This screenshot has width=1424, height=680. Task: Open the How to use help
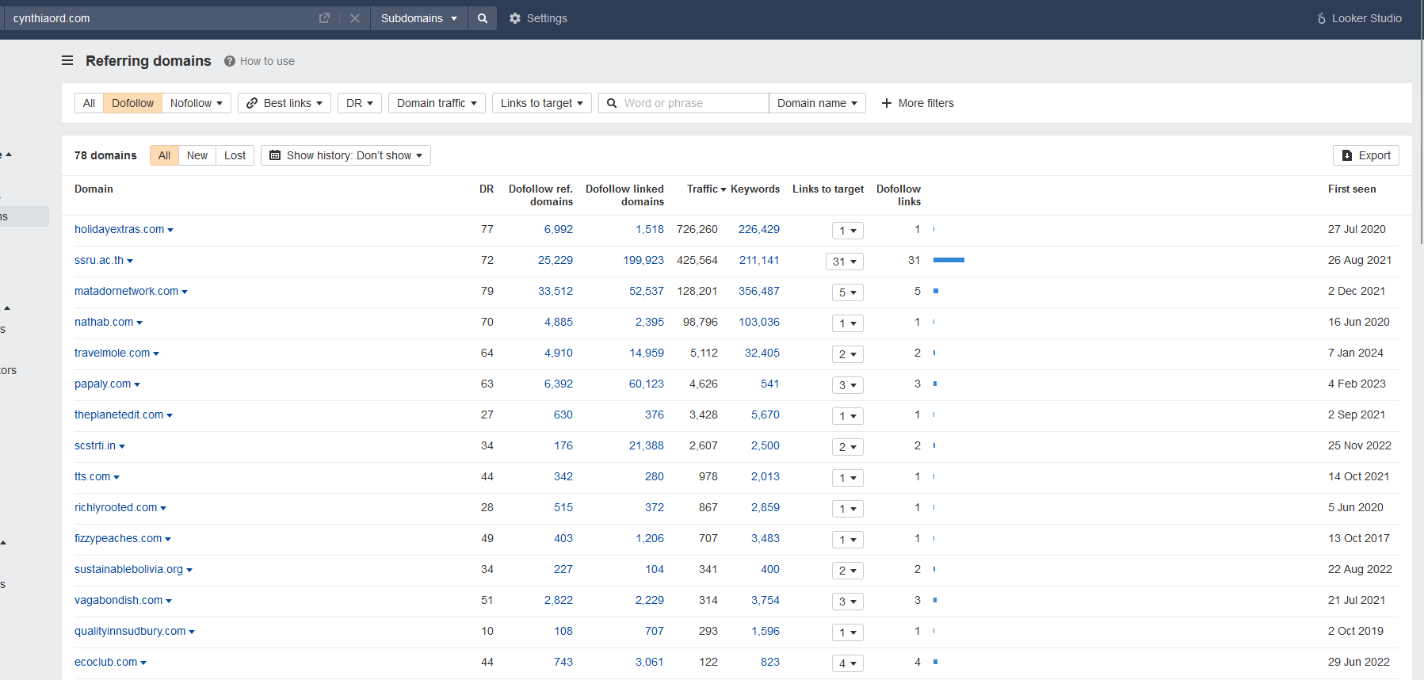click(259, 61)
